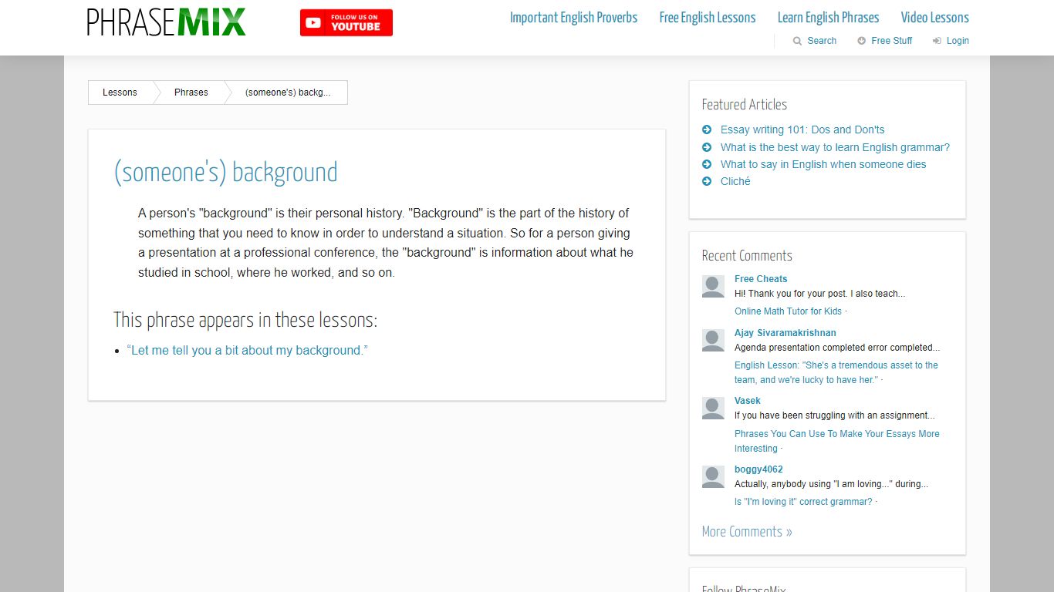Open "Let me tell you a bit about my background" lesson
The width and height of the screenshot is (1054, 592).
point(247,350)
